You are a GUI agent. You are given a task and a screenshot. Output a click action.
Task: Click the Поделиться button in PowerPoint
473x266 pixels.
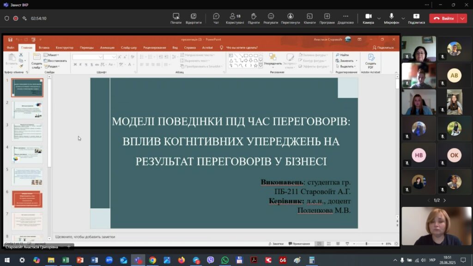point(383,48)
